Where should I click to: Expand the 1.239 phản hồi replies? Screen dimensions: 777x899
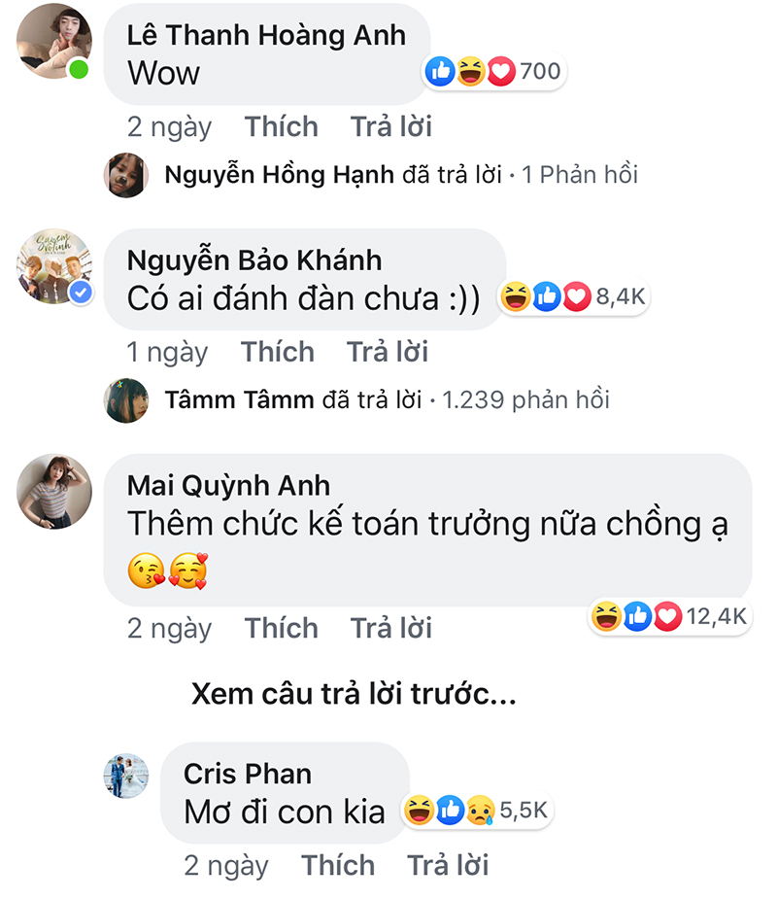tap(526, 399)
